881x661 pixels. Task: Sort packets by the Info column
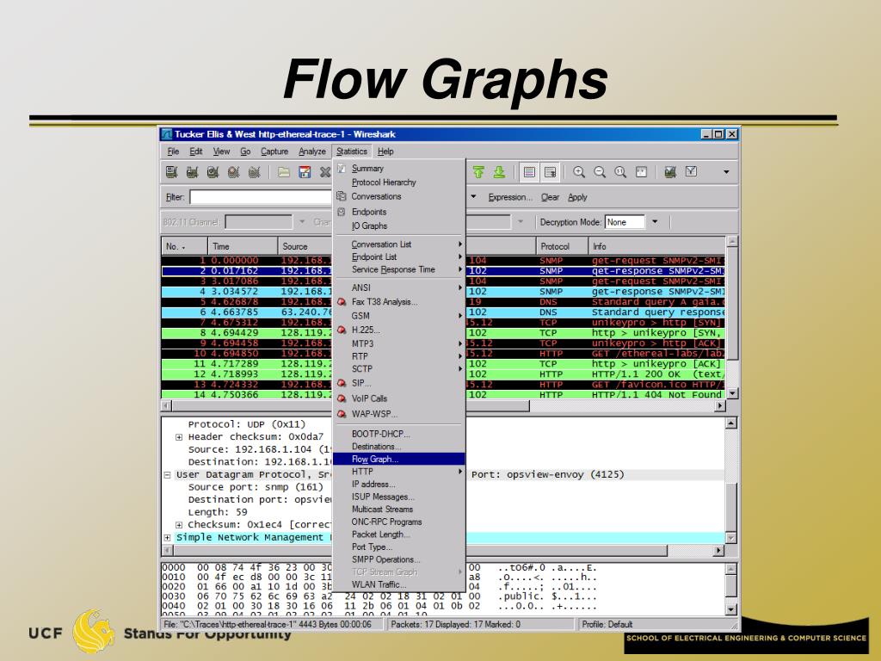pos(656,246)
